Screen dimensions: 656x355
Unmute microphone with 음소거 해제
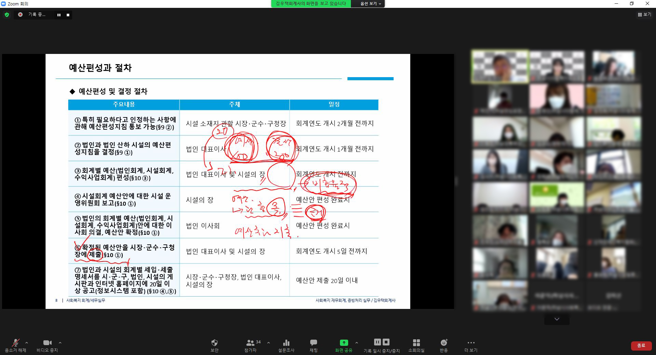(15, 343)
